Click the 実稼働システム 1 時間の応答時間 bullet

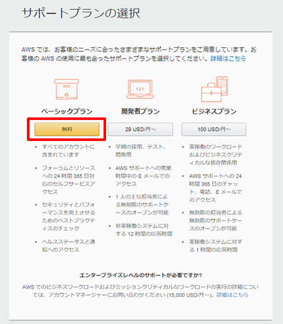(x=216, y=246)
